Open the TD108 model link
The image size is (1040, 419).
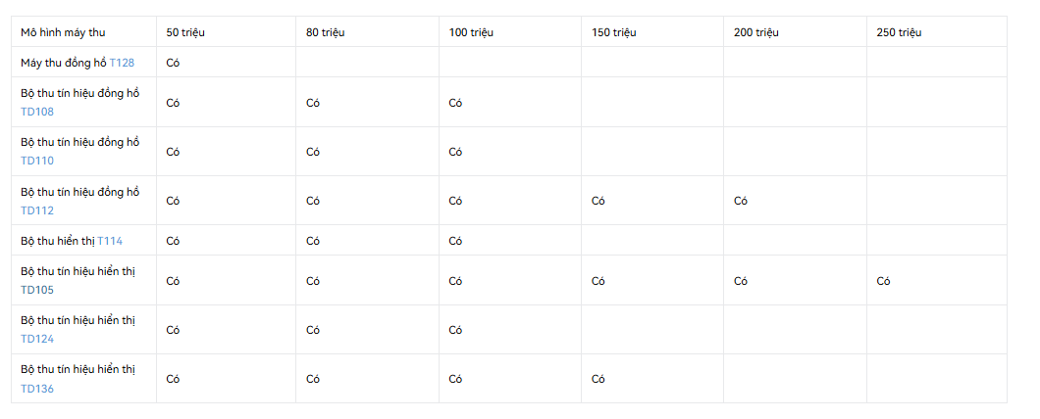[x=37, y=112]
